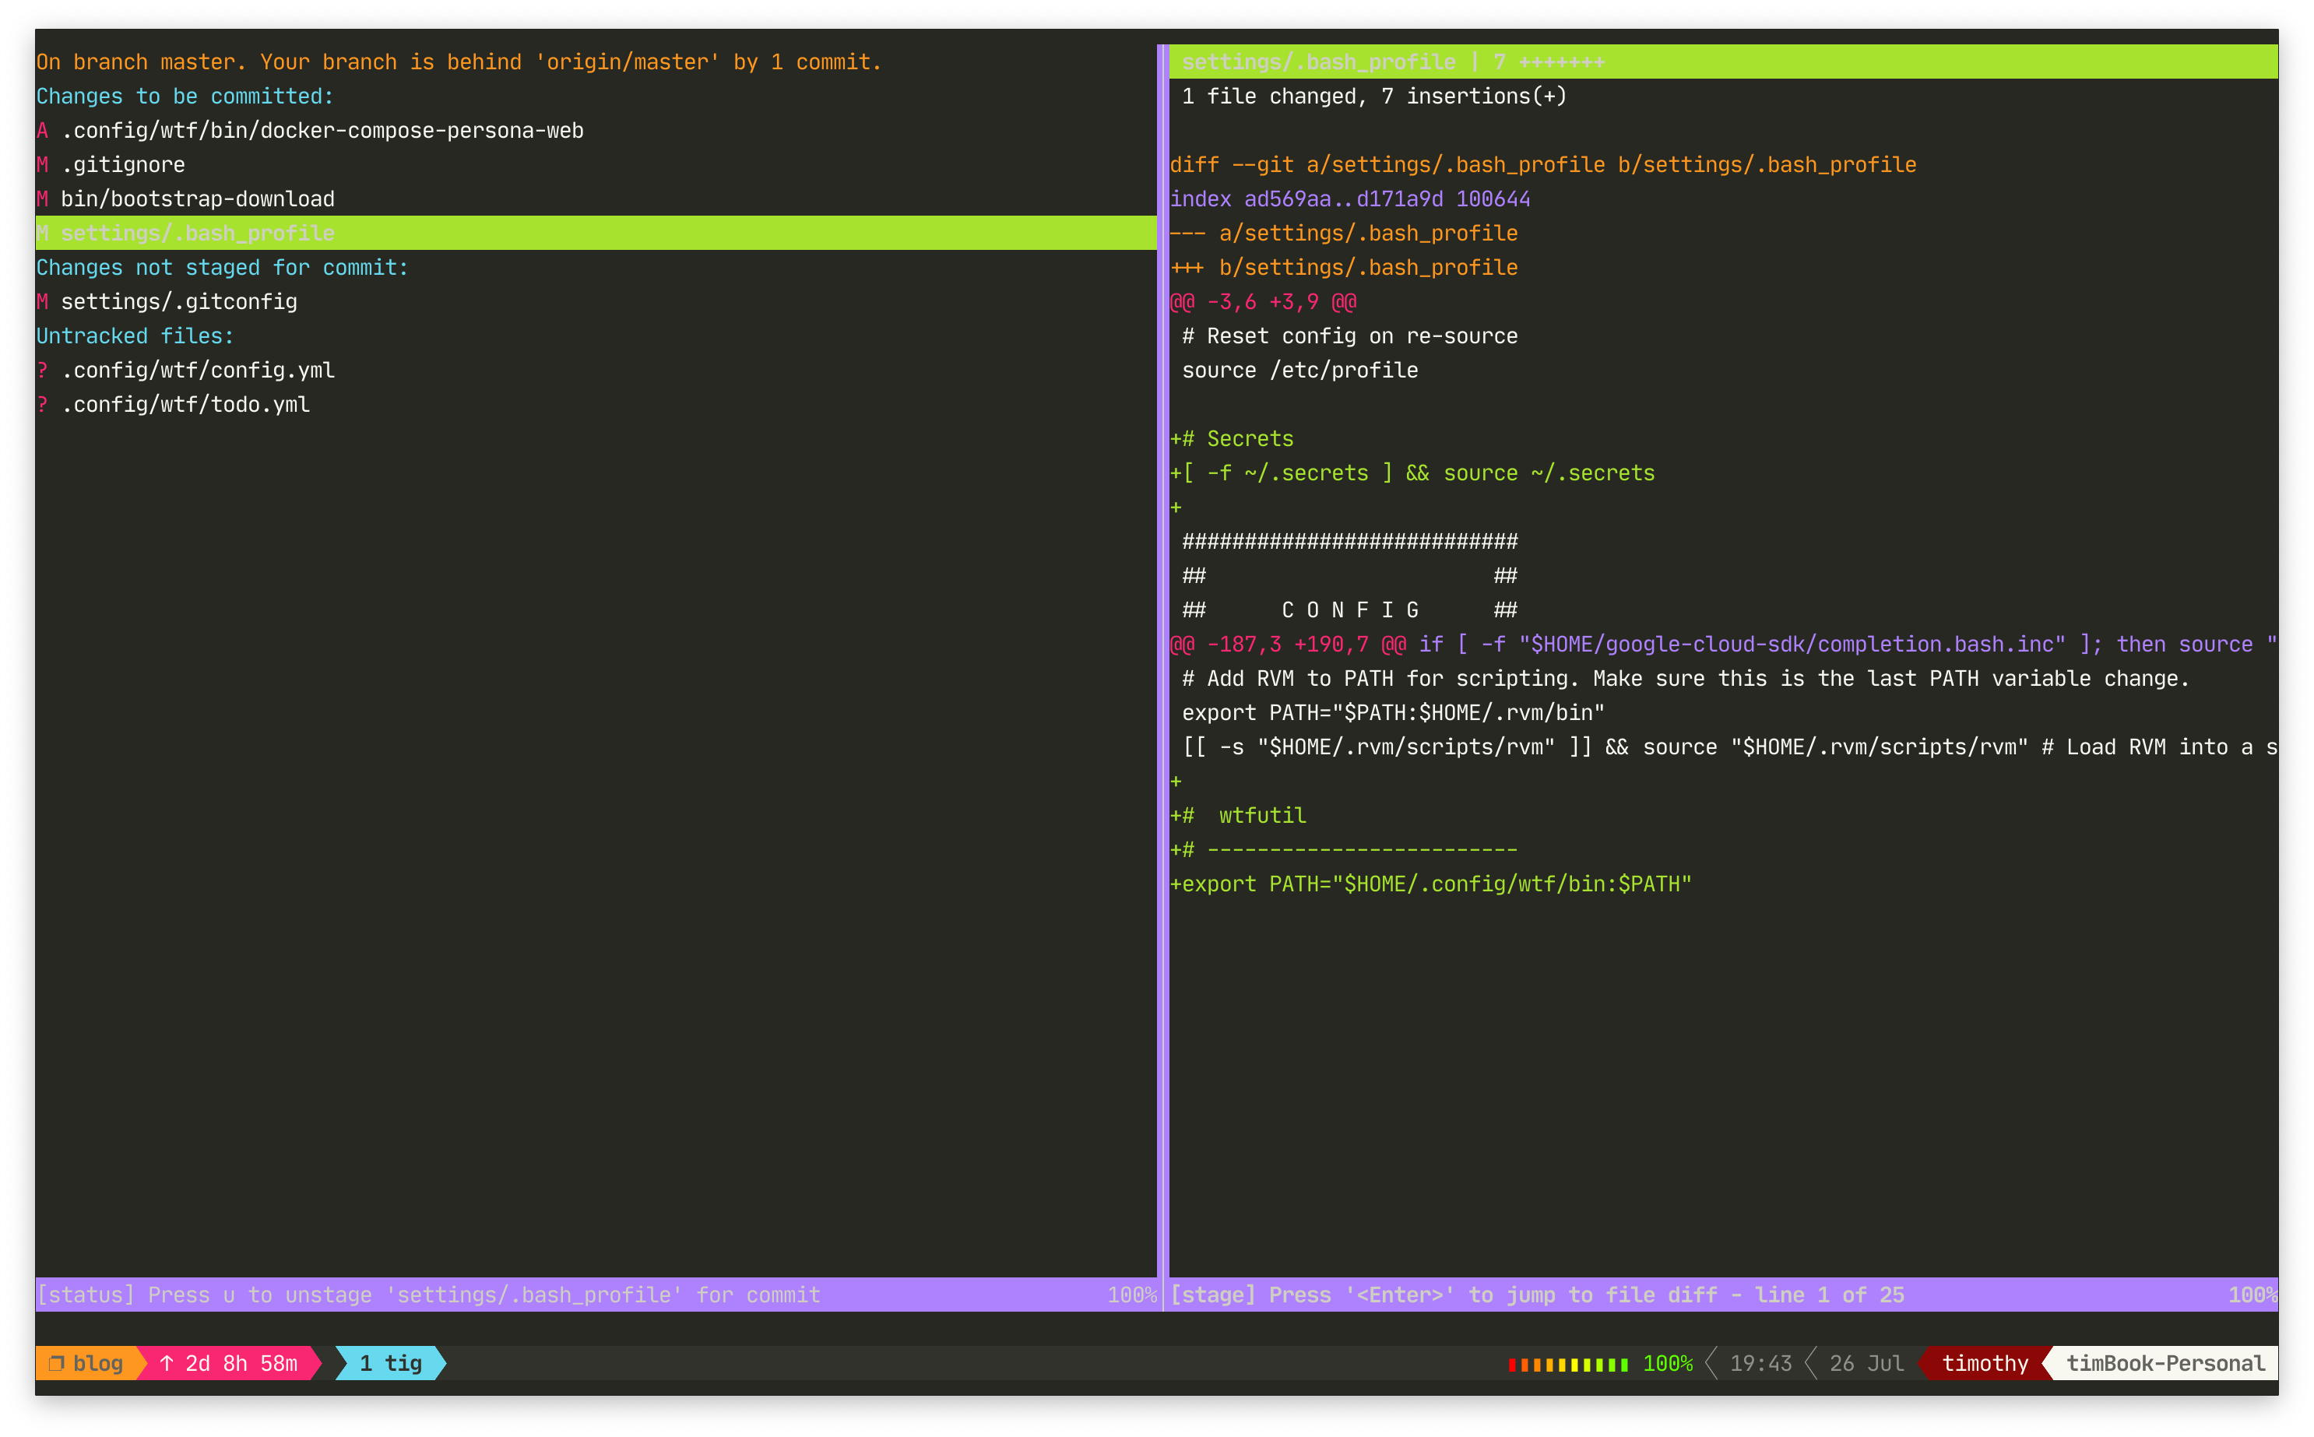Click the '?' marker beside config.yml
The width and height of the screenshot is (2314, 1437).
42,370
